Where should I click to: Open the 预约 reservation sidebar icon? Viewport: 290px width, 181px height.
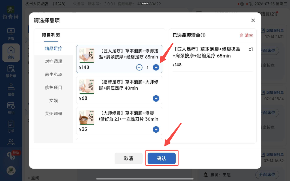pyautogui.click(x=11, y=108)
